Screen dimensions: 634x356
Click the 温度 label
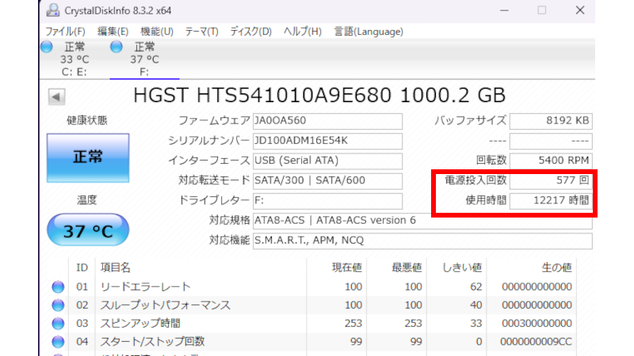tap(87, 200)
